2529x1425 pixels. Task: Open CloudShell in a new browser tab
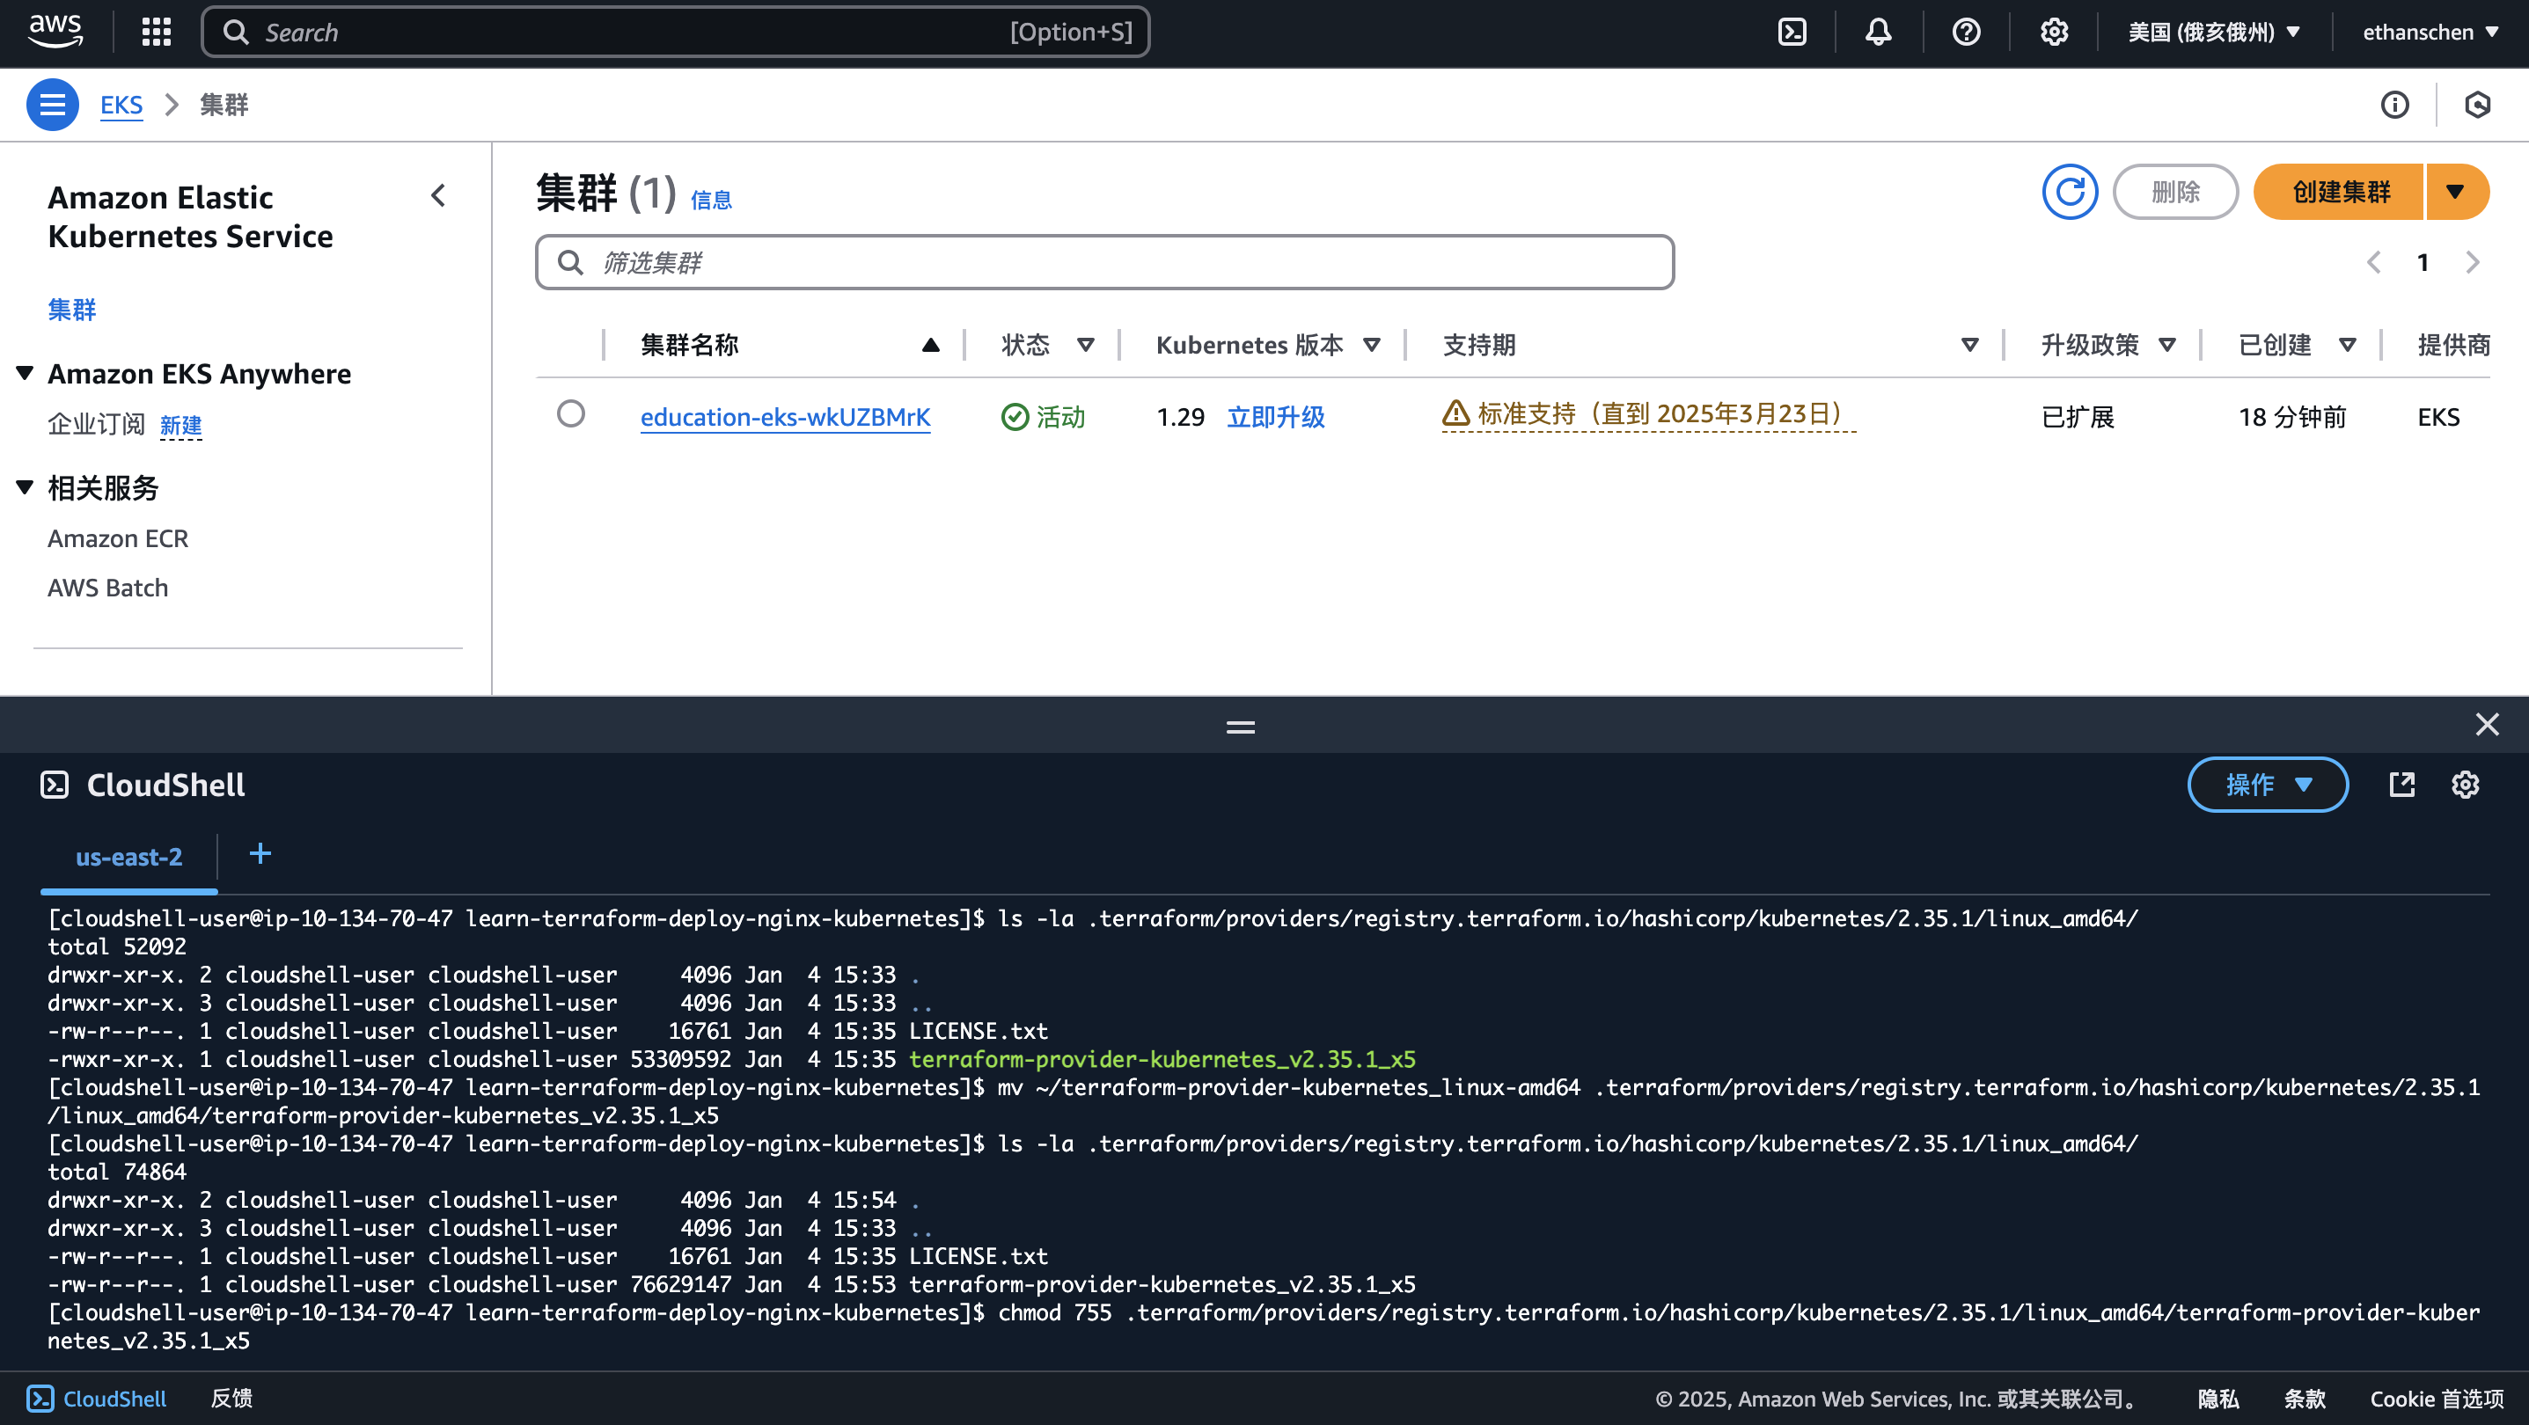coord(2401,784)
